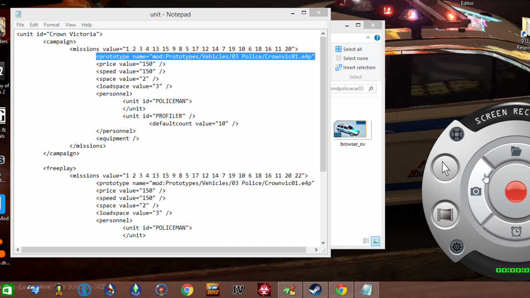Click Select none in Explorer ribbon
The height and width of the screenshot is (298, 530).
(x=352, y=58)
